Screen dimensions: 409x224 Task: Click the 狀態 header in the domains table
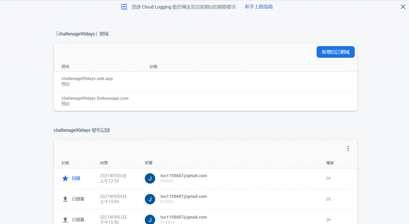click(153, 67)
